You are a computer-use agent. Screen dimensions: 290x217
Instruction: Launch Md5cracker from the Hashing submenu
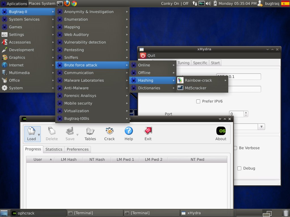click(x=202, y=88)
